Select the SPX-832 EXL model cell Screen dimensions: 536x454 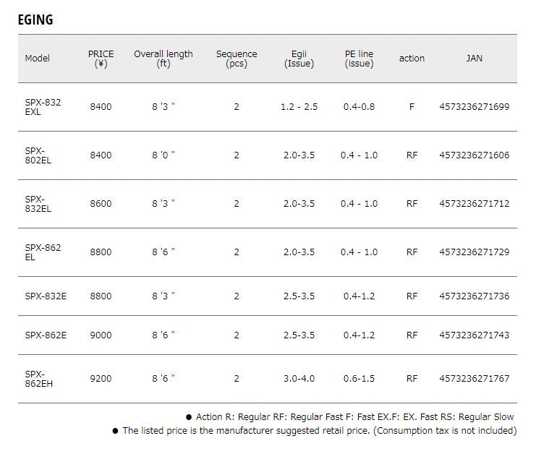coord(43,107)
